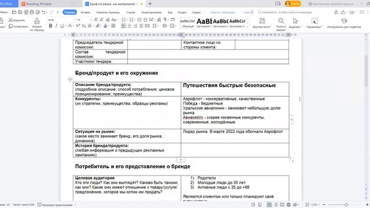Open Работа с таблицами tab
This screenshot has height=208, width=370.
[223, 12]
